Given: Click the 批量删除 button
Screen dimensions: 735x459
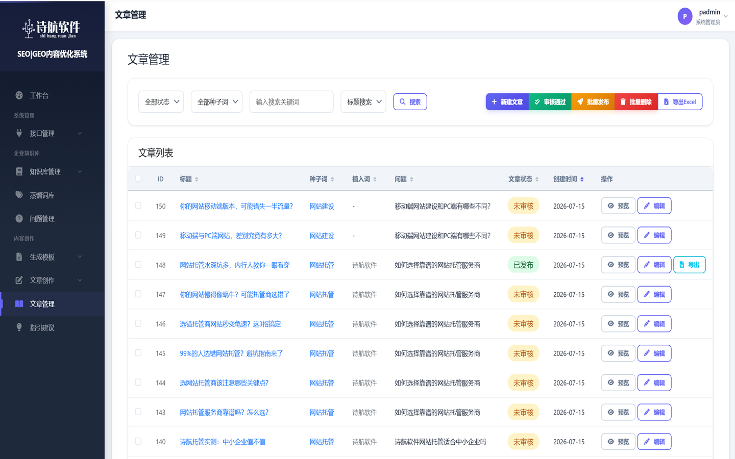Looking at the screenshot, I should pyautogui.click(x=636, y=102).
